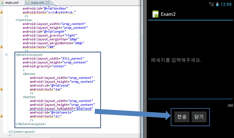Image resolution: width=234 pixels, height=138 pixels.
Task: Tap the 닫기 button in the emulator
Action: tap(199, 117)
